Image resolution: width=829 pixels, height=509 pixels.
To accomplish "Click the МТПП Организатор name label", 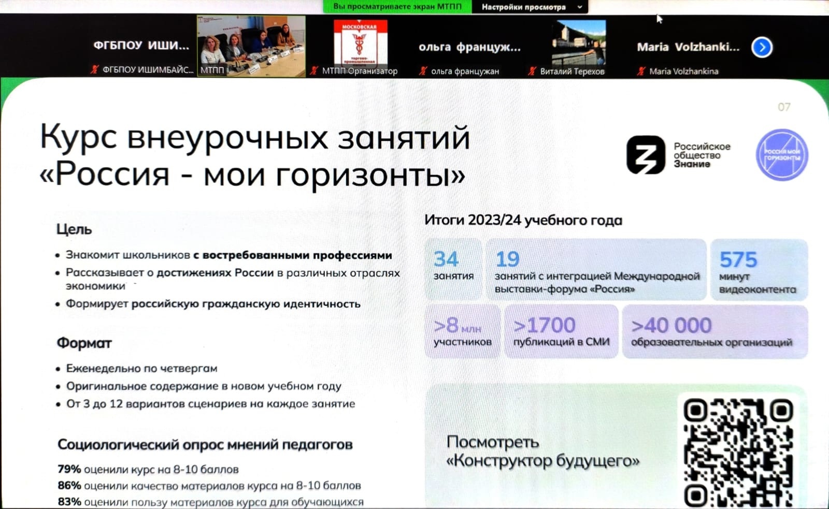I will coord(360,71).
